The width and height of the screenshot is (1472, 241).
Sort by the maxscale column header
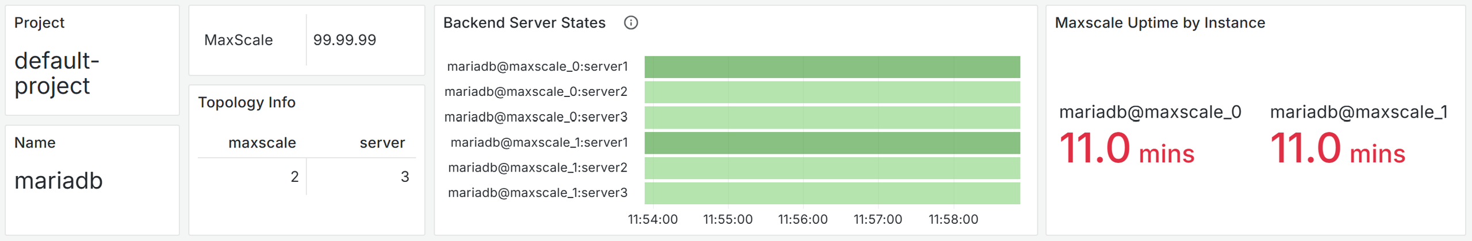point(262,143)
